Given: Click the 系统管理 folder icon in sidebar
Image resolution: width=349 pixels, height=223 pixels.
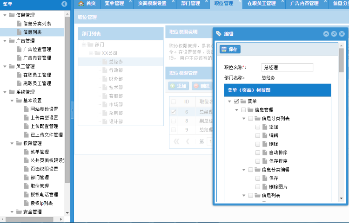Looking at the screenshot, I should [x=12, y=92].
